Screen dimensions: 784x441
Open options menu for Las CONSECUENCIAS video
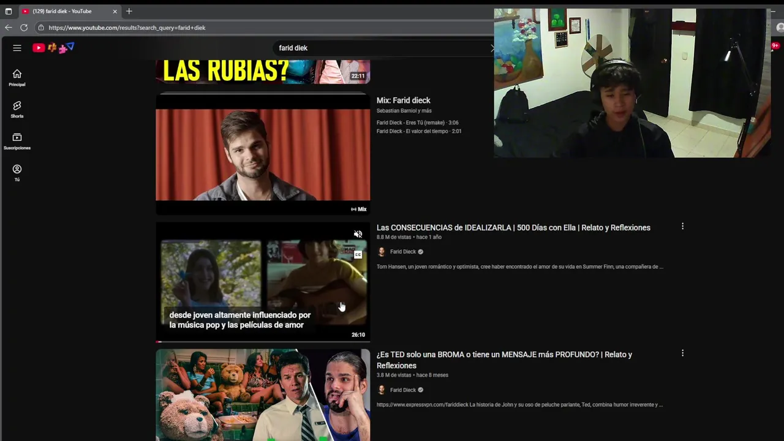(x=682, y=227)
